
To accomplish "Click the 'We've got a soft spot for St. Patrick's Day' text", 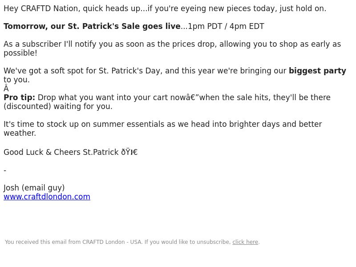I will click(83, 71).
